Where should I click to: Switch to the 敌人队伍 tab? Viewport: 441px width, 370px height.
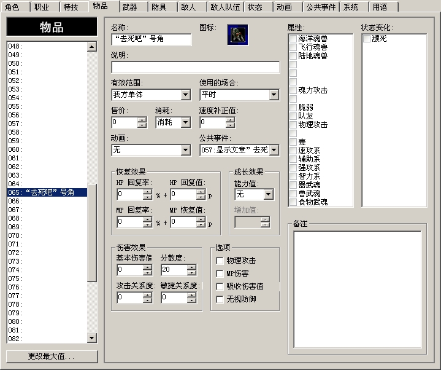pos(225,7)
